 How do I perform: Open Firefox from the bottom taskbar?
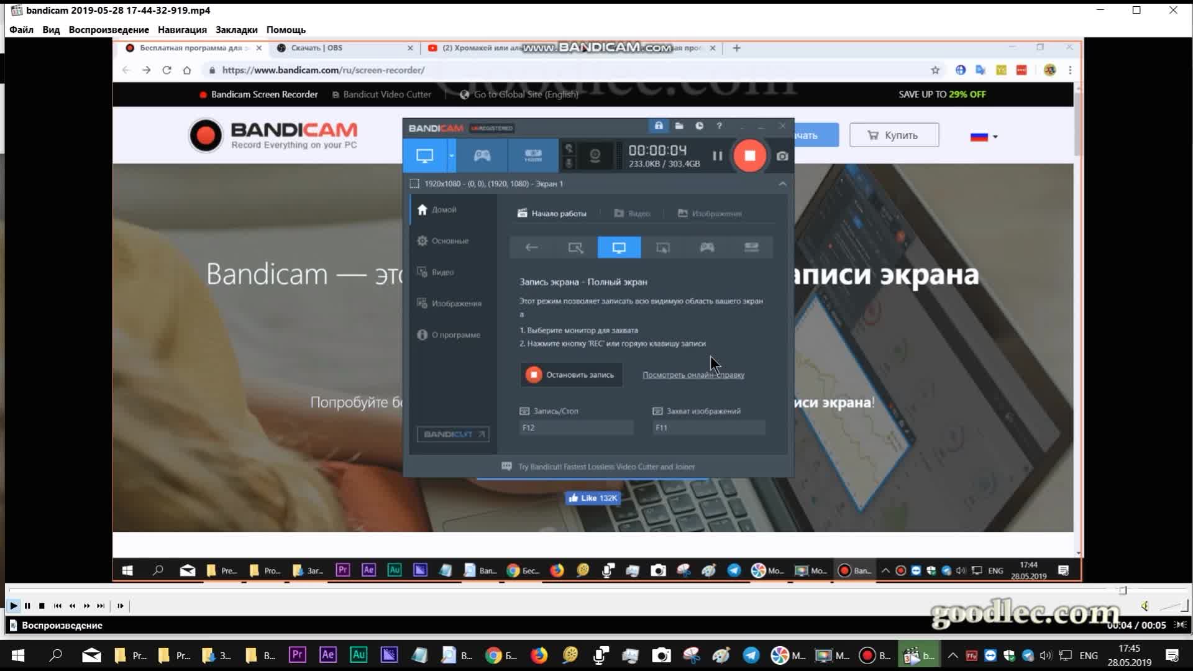coord(539,655)
